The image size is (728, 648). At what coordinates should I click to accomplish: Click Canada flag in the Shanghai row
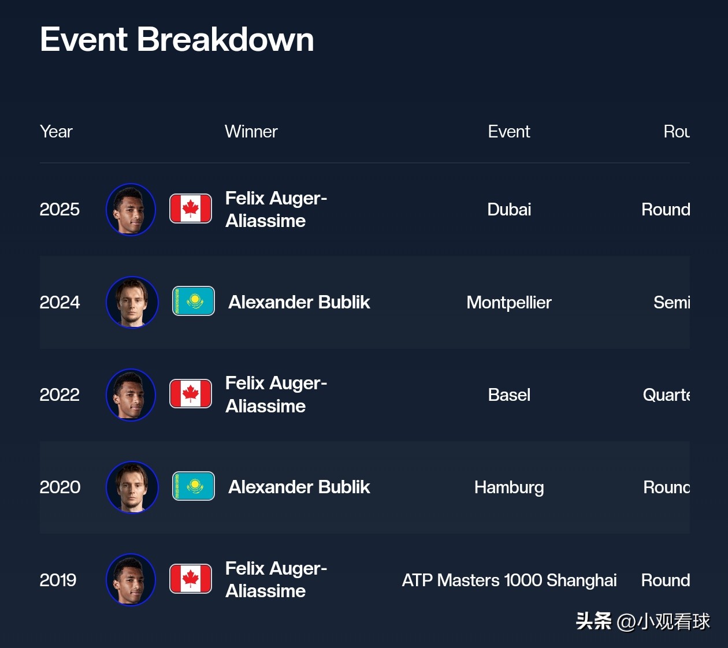(x=191, y=579)
